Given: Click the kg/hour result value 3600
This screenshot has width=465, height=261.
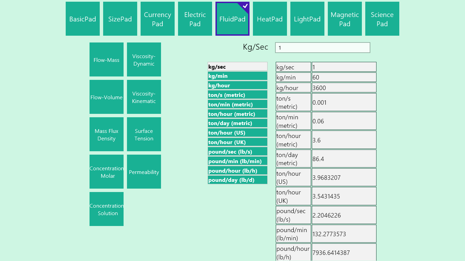Looking at the screenshot, I should pyautogui.click(x=344, y=88).
